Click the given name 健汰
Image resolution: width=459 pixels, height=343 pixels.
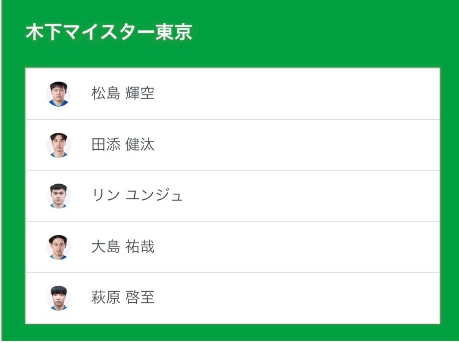click(x=140, y=145)
